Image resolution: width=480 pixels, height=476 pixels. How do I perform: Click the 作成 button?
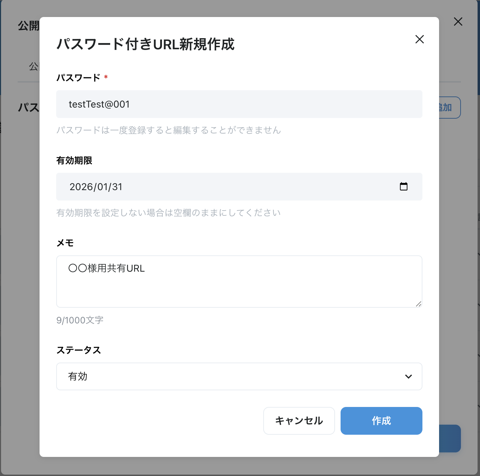[382, 421]
